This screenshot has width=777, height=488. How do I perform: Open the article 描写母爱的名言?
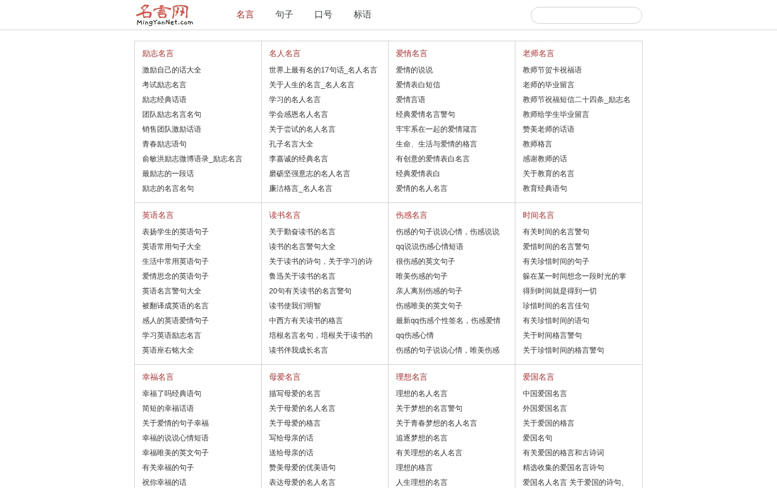[295, 393]
